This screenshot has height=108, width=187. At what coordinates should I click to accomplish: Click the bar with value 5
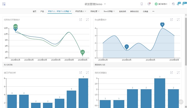pyautogui.click(x=71, y=99)
